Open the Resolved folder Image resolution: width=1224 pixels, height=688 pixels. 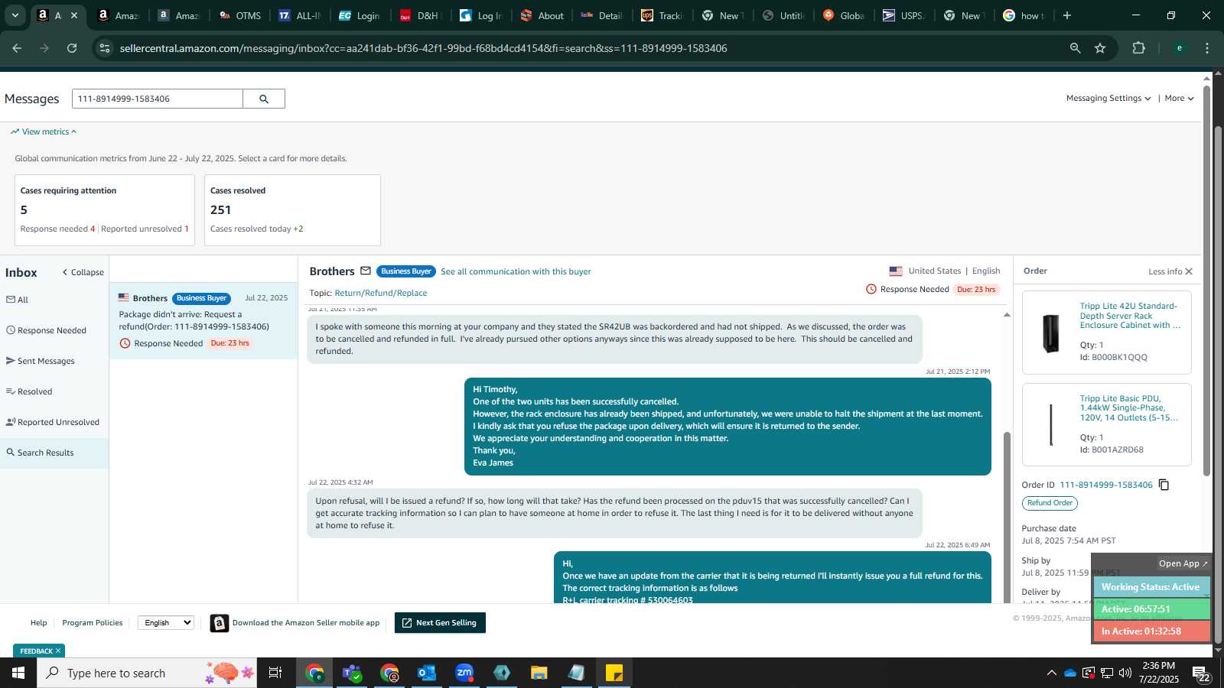[x=29, y=391]
